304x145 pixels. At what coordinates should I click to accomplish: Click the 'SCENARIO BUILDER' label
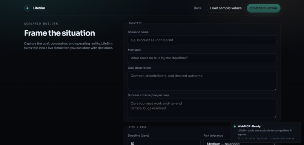[41, 24]
